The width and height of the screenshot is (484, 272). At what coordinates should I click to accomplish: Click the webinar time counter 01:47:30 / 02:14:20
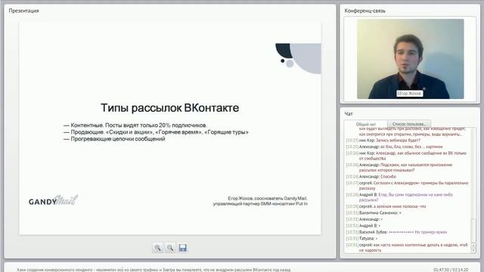[451, 270]
